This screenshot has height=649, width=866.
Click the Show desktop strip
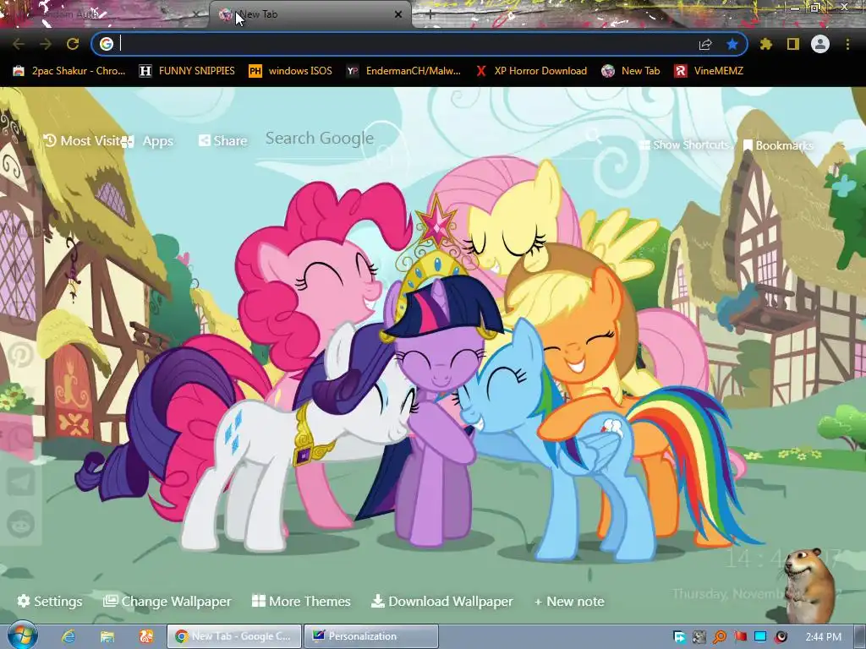point(860,636)
